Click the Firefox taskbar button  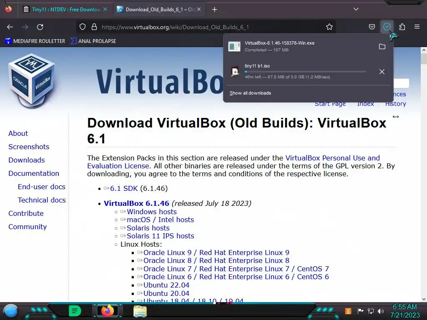107,311
